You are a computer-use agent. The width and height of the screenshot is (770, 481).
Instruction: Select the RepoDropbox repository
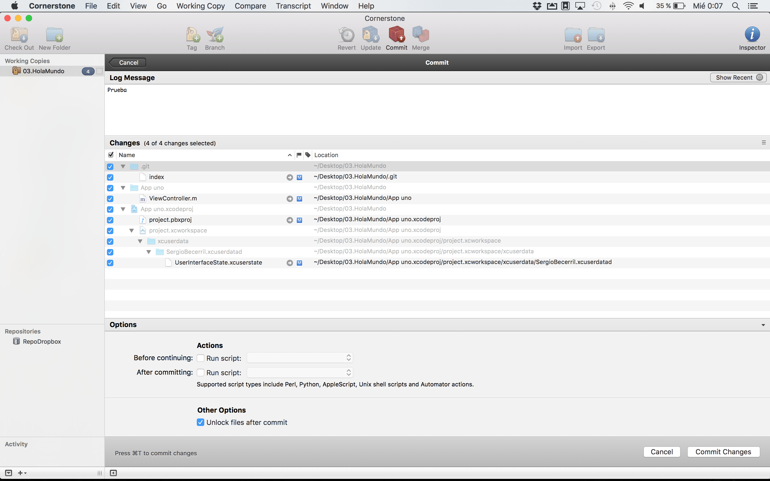click(42, 341)
